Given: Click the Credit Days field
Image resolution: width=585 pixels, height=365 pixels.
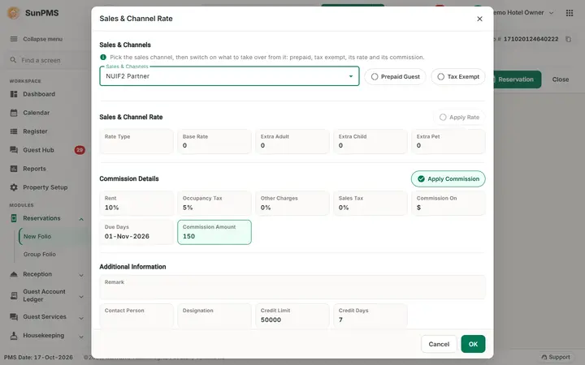Looking at the screenshot, I should tap(370, 316).
